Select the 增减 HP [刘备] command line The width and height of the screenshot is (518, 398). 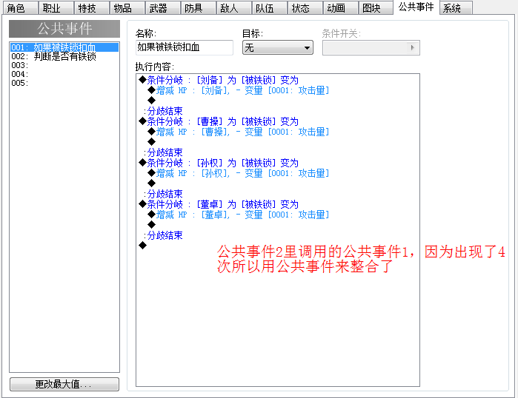tap(239, 90)
